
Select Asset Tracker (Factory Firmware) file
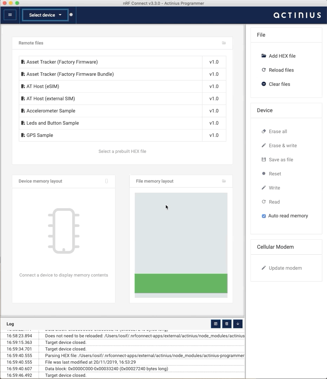[x=122, y=62]
